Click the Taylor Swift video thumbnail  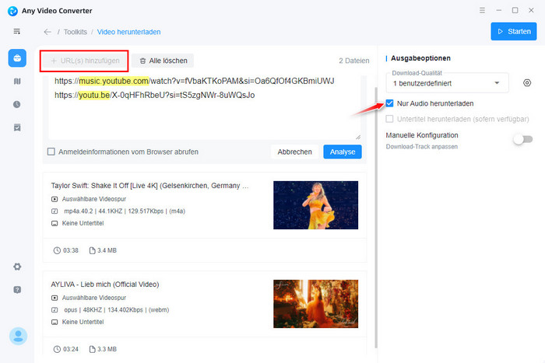click(315, 205)
